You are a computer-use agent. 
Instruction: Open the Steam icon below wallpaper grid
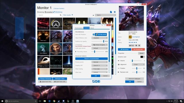coord(93,81)
